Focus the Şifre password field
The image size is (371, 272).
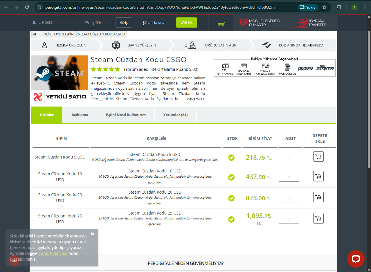click(x=98, y=22)
